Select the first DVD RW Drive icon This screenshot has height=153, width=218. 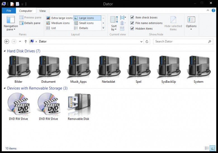click(19, 104)
